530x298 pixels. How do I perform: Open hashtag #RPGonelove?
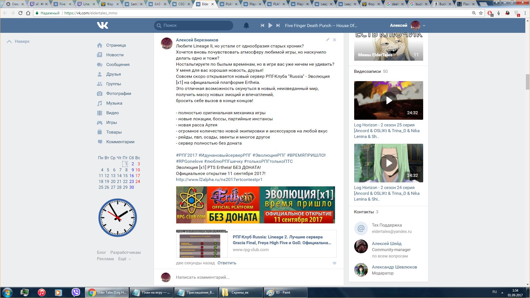(189, 161)
